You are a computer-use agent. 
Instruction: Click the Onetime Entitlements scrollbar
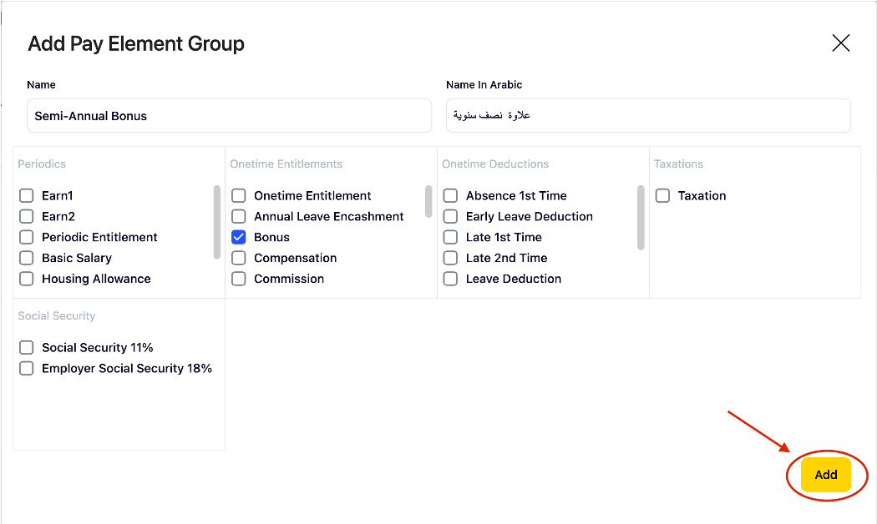coord(428,201)
